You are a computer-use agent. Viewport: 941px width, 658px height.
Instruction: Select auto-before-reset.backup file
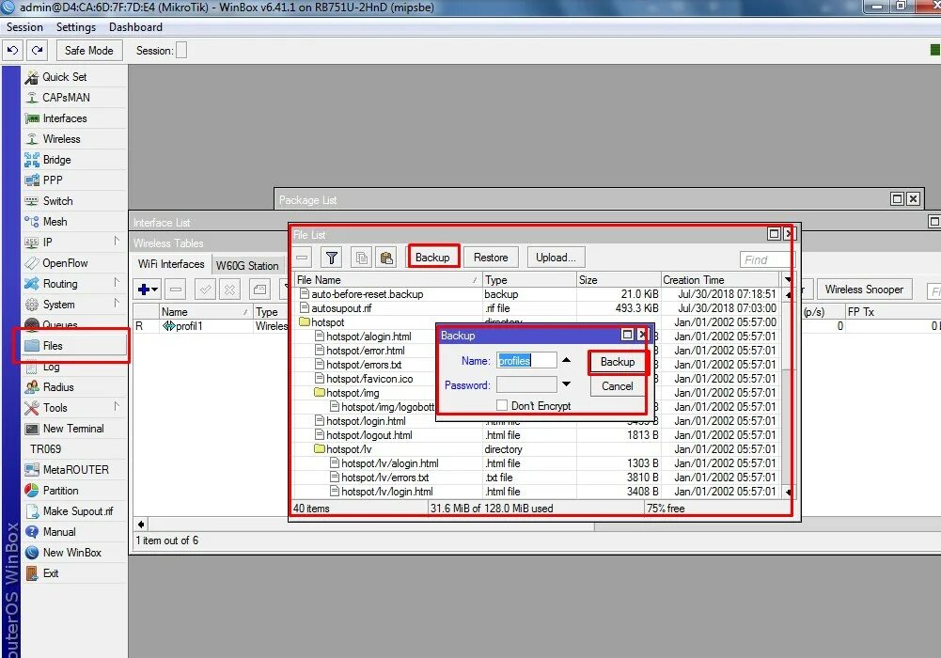[537, 294]
